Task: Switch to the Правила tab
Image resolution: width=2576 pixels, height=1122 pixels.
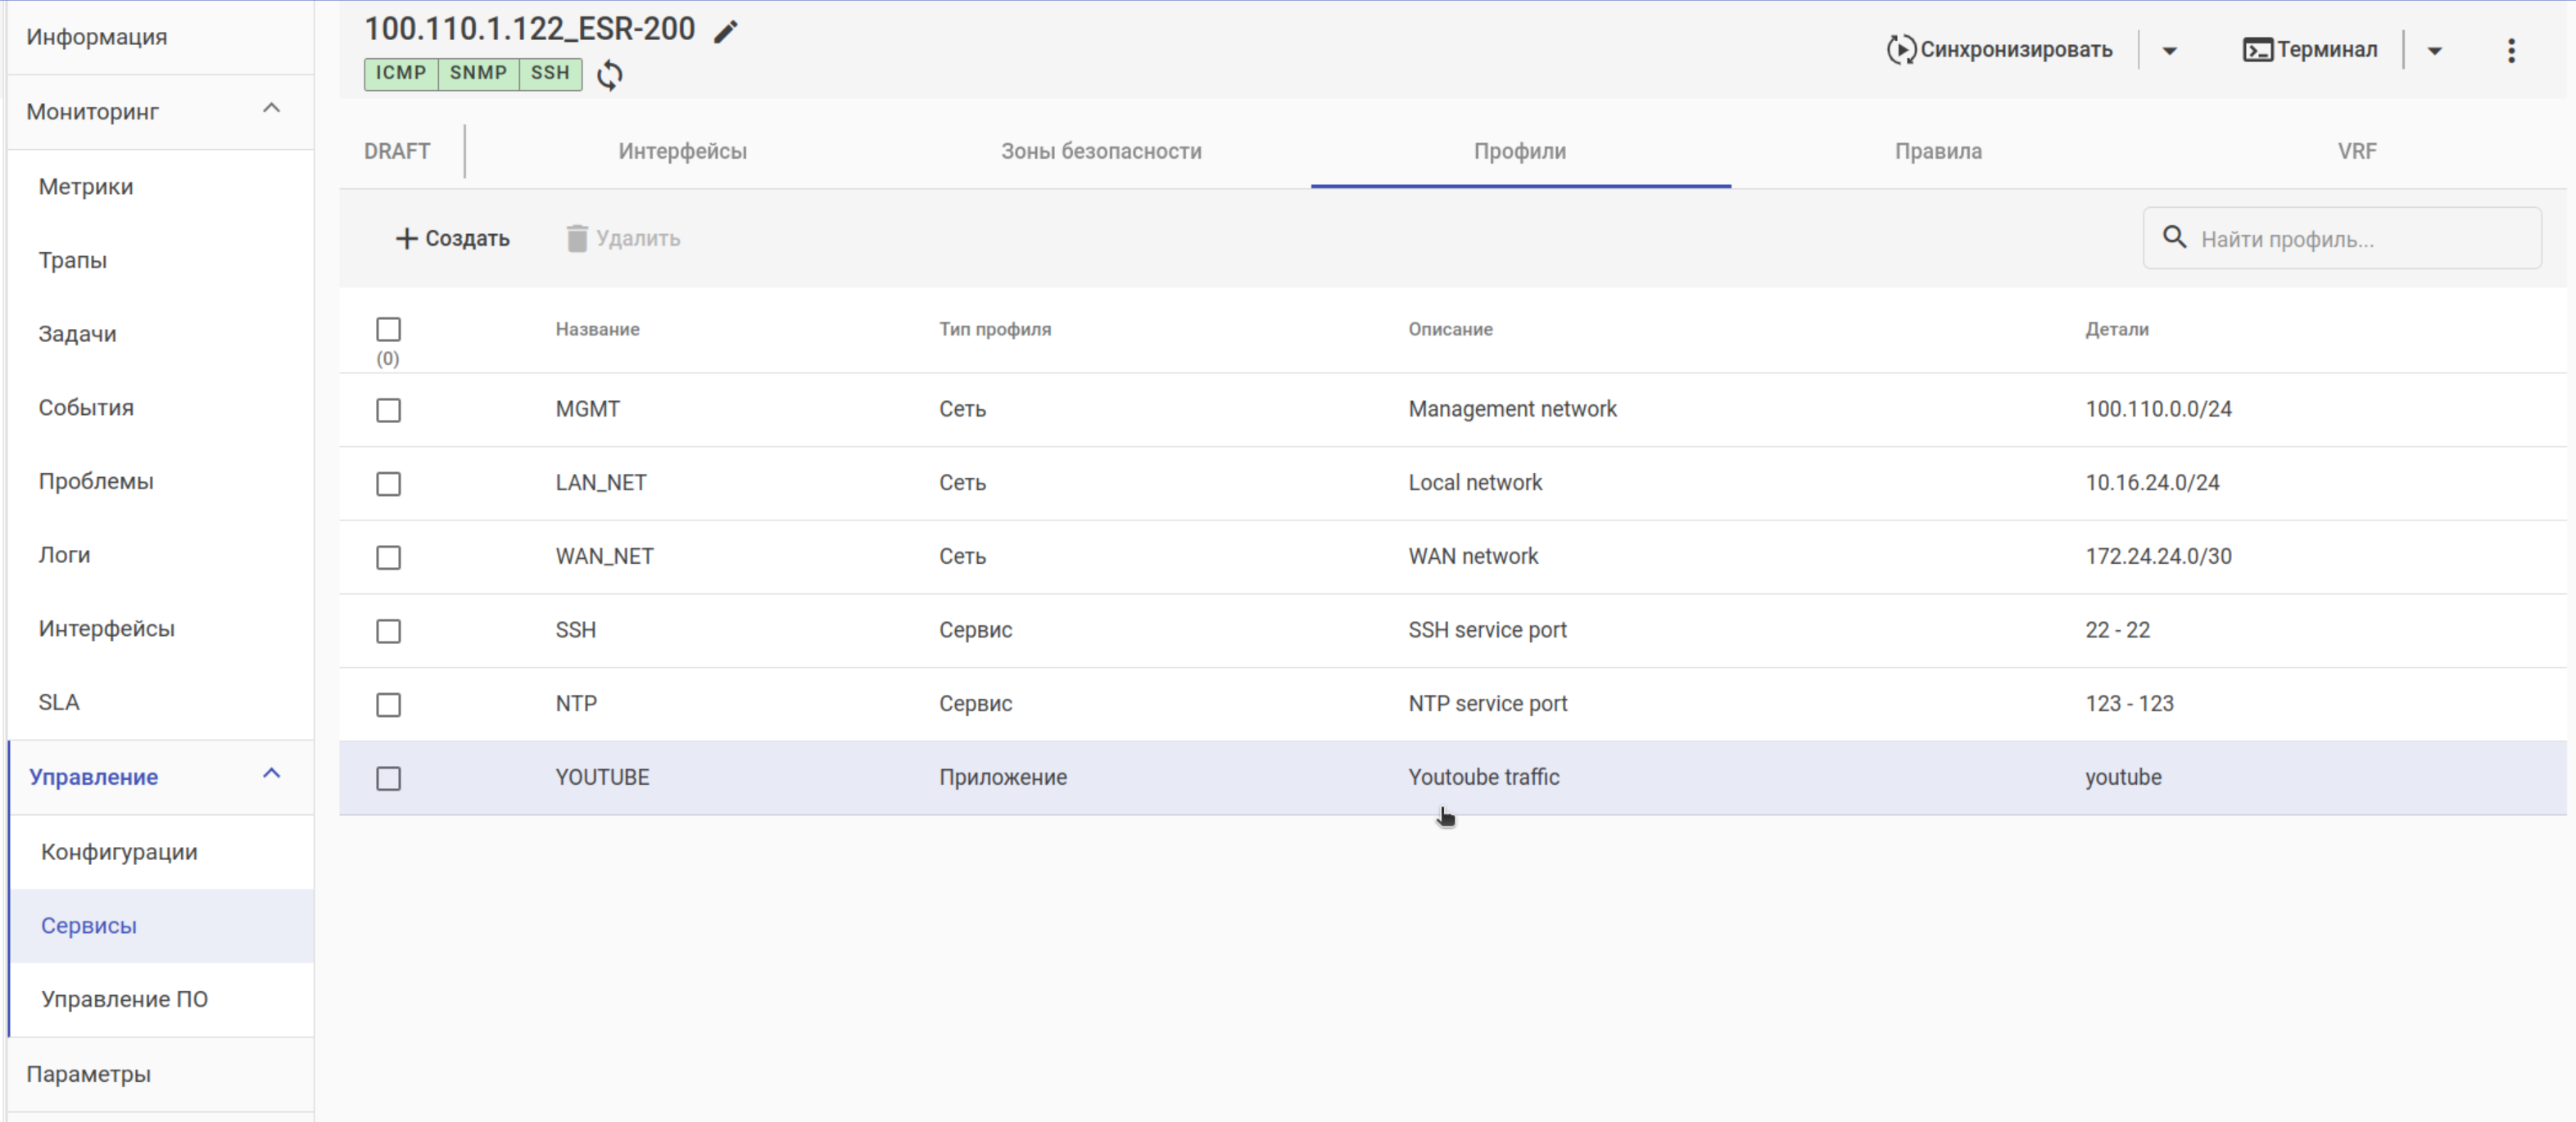Action: 1937,152
